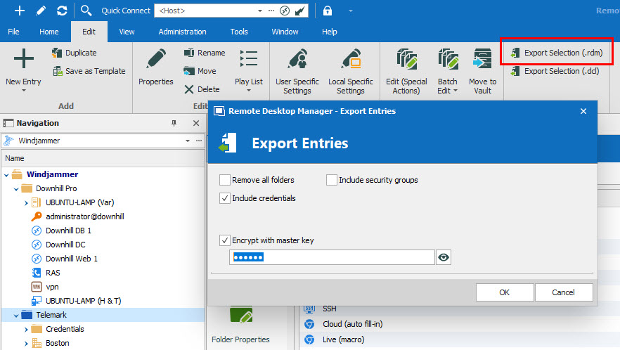This screenshot has width=620, height=350.
Task: Cancel the Export Entries dialog
Action: pyautogui.click(x=563, y=292)
